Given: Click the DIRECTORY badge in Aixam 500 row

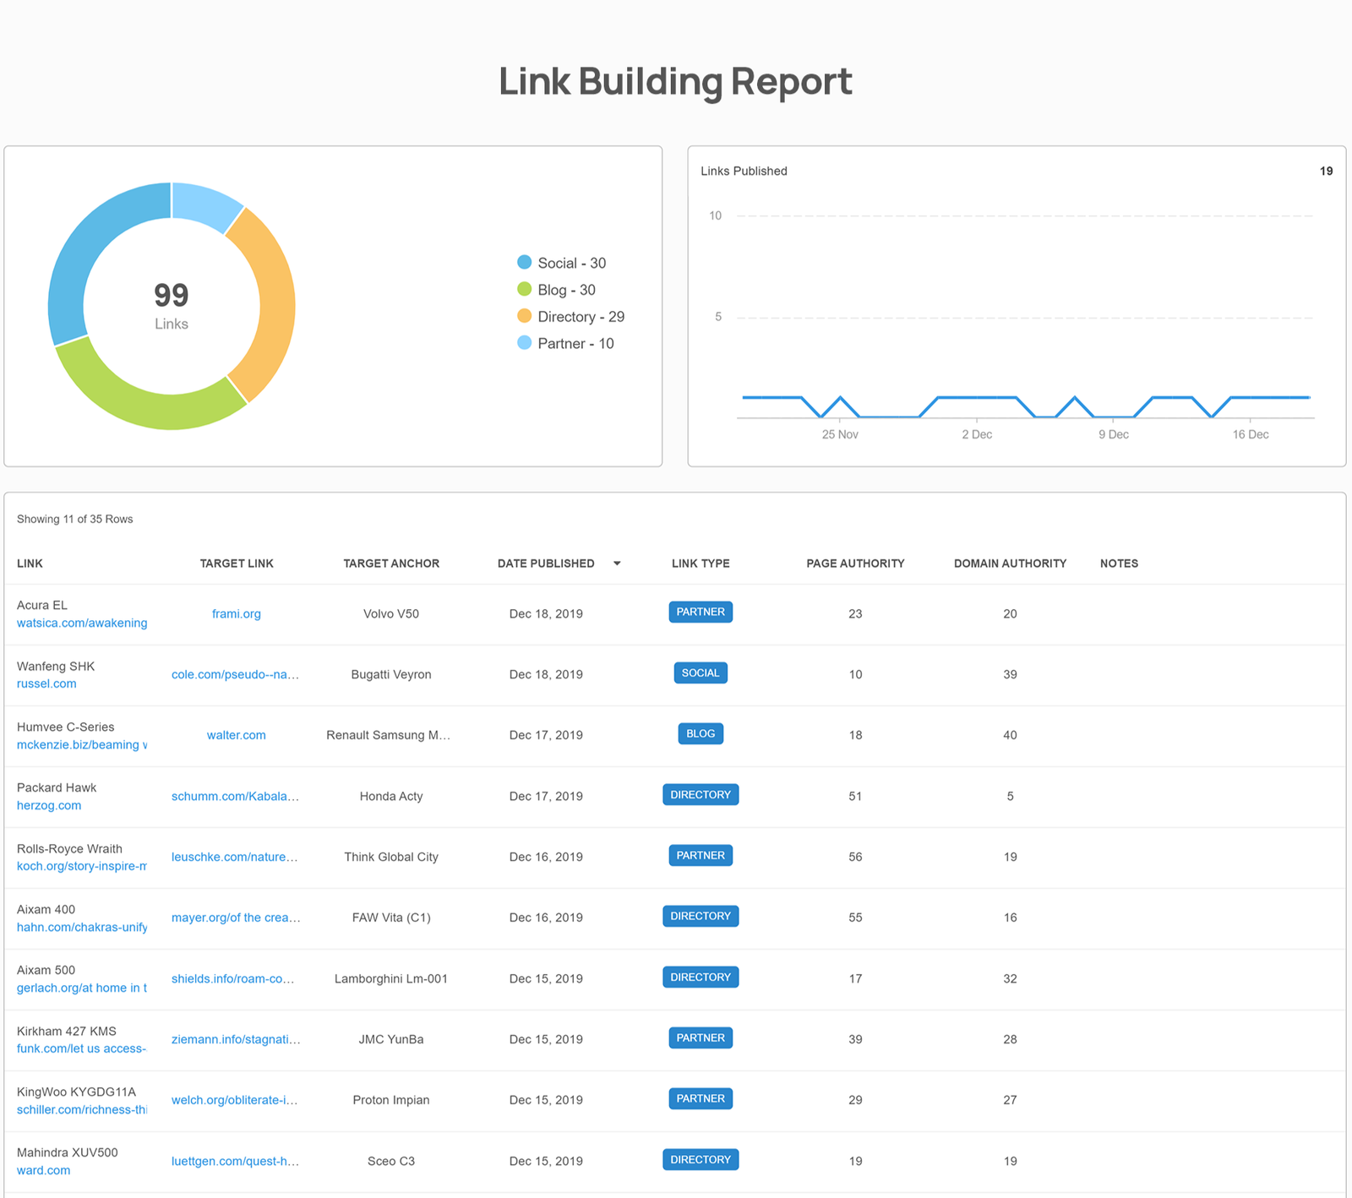Looking at the screenshot, I should [x=701, y=977].
